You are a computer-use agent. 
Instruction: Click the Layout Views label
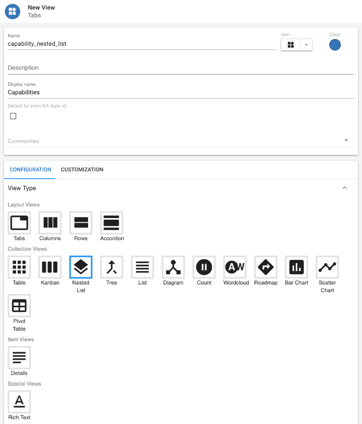(23, 205)
